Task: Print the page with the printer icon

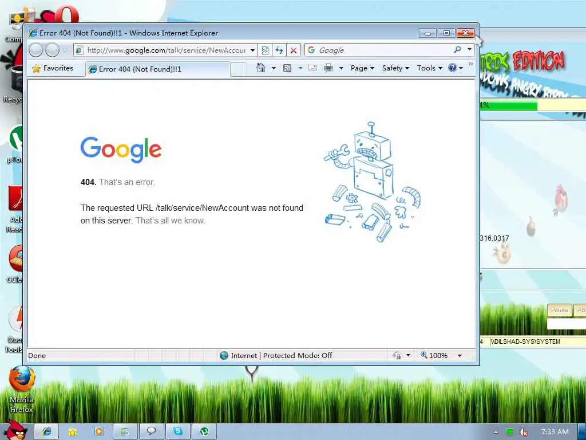Action: 328,68
